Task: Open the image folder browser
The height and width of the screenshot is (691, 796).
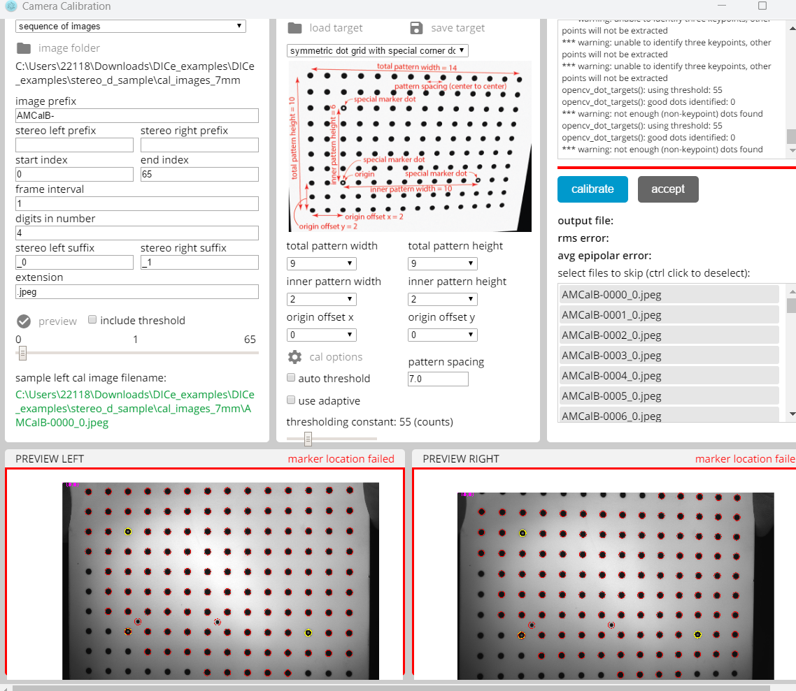Action: [24, 47]
